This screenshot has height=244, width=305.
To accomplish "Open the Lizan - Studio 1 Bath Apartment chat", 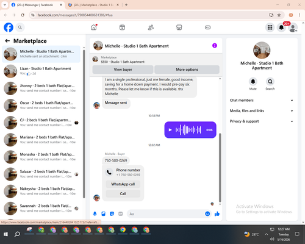I will tap(41, 71).
